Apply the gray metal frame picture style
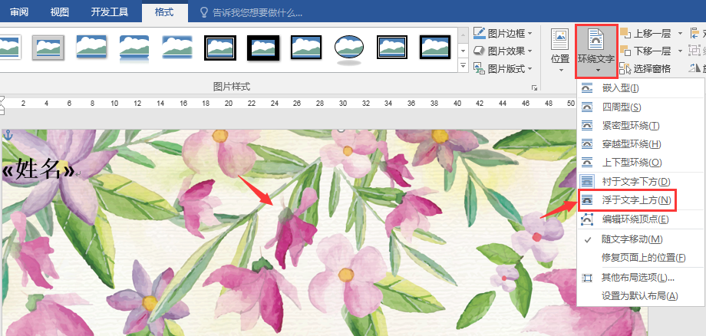The image size is (706, 336). click(x=48, y=48)
